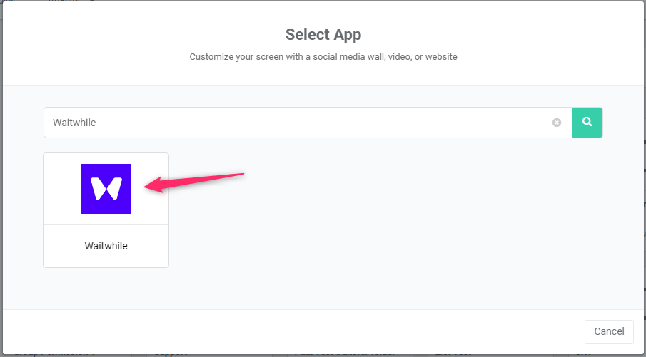Place the cursor after the word Waitwhile in search
The height and width of the screenshot is (357, 646).
point(97,123)
